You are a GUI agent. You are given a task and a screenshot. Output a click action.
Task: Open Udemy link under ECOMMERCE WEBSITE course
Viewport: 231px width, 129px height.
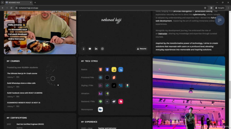[x=11, y=106]
